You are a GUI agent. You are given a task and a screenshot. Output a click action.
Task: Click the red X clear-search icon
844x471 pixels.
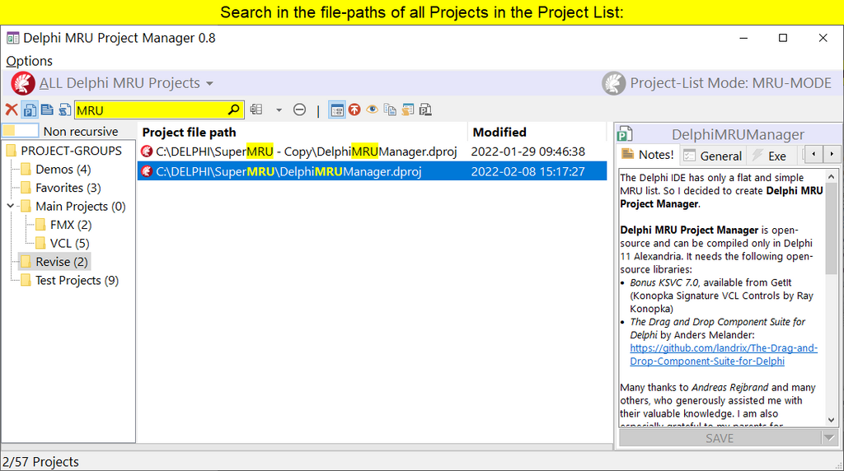tap(12, 110)
